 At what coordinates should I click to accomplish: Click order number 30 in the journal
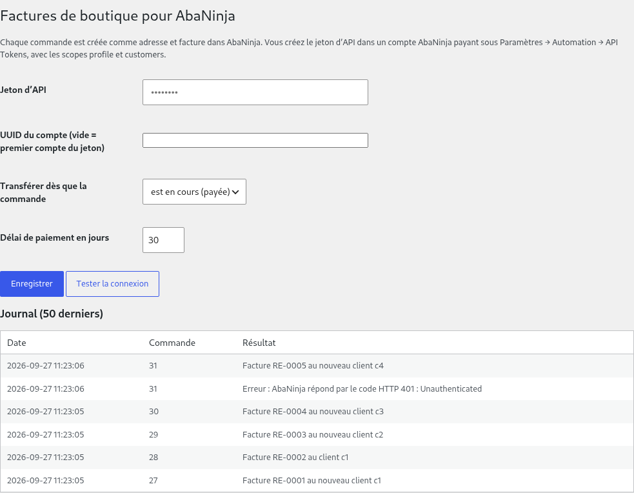coord(154,411)
